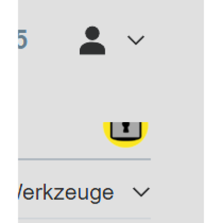Select the keyhole in the padlock icon
The width and height of the screenshot is (223, 223).
126,127
